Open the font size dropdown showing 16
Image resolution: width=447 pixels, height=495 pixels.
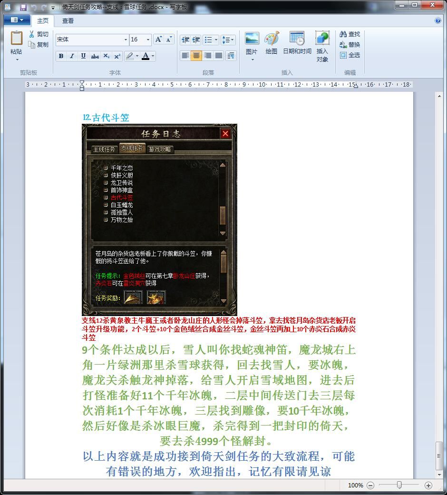[148, 40]
